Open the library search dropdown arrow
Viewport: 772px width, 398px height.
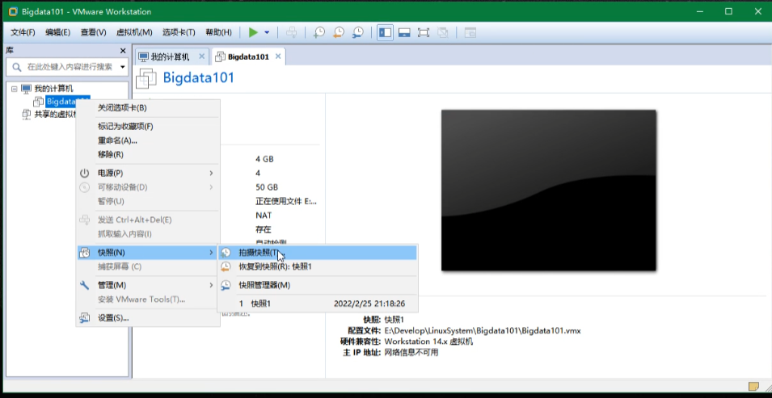point(123,67)
